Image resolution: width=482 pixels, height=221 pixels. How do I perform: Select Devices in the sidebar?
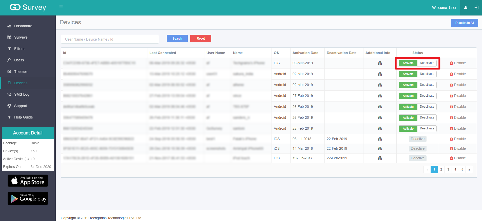point(28,83)
